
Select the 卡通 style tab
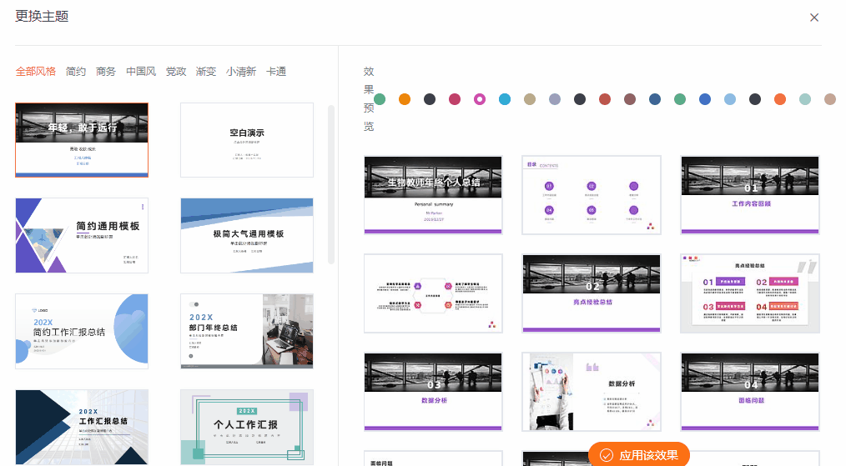pyautogui.click(x=276, y=71)
